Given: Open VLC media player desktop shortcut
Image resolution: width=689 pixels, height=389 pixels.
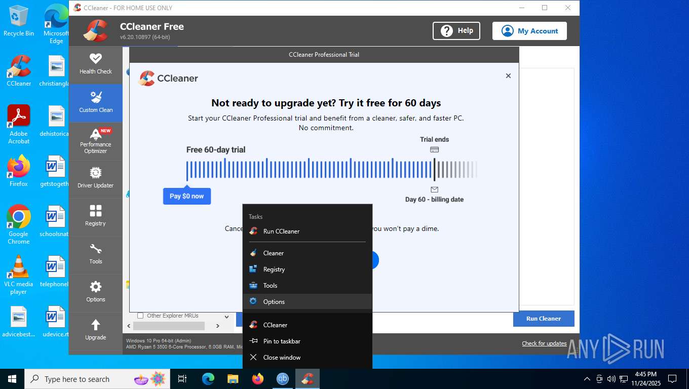Looking at the screenshot, I should (x=19, y=275).
